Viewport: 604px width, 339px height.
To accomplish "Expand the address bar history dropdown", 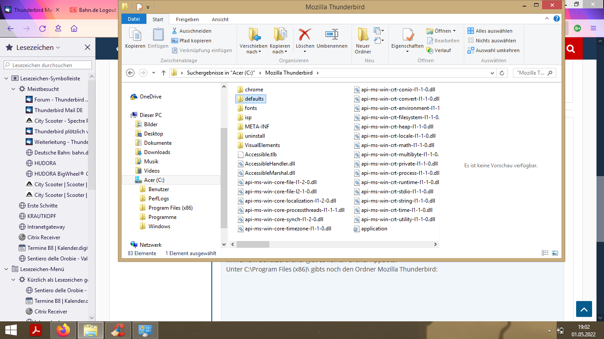I will click(492, 73).
